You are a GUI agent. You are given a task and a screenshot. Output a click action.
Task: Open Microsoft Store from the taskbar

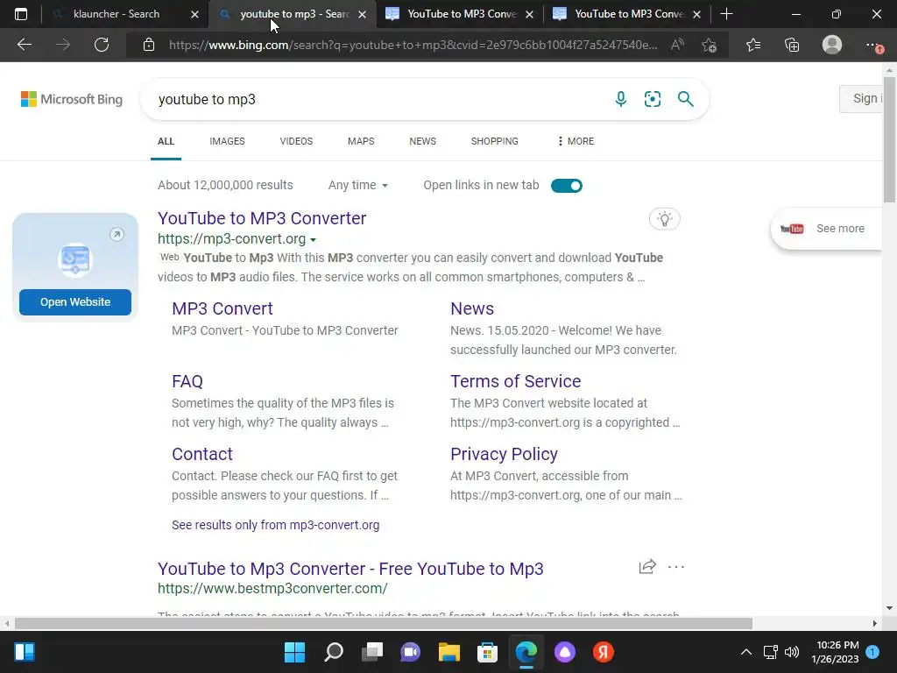point(487,652)
